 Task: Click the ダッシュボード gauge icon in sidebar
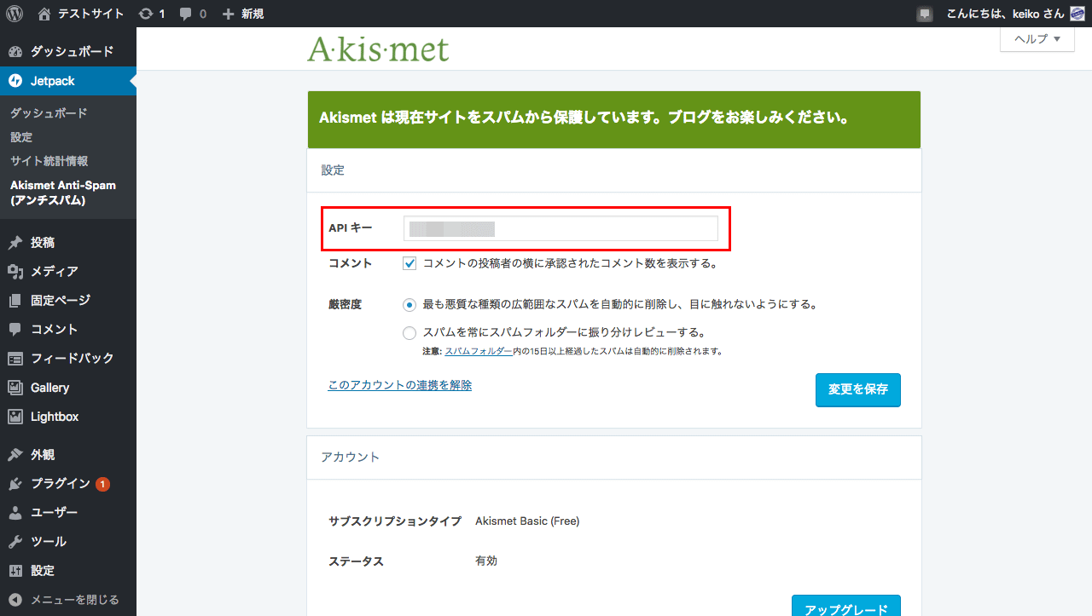coord(15,52)
